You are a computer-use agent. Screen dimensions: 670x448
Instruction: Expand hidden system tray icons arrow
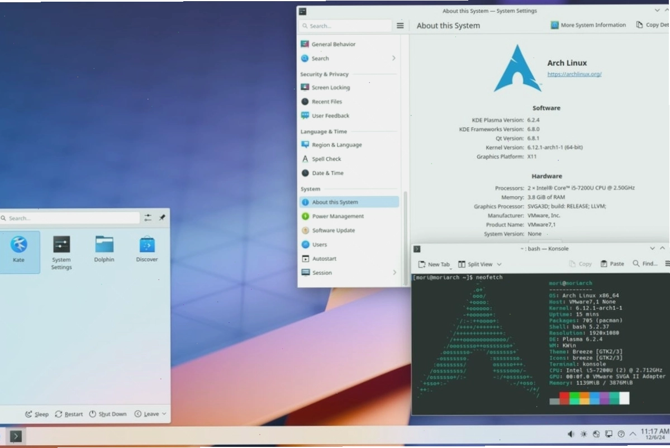tap(633, 434)
